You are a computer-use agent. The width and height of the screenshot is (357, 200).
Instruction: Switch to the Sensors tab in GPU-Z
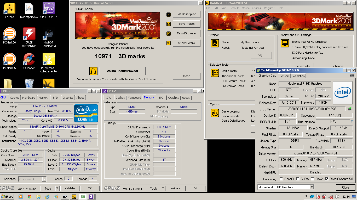click(284, 76)
